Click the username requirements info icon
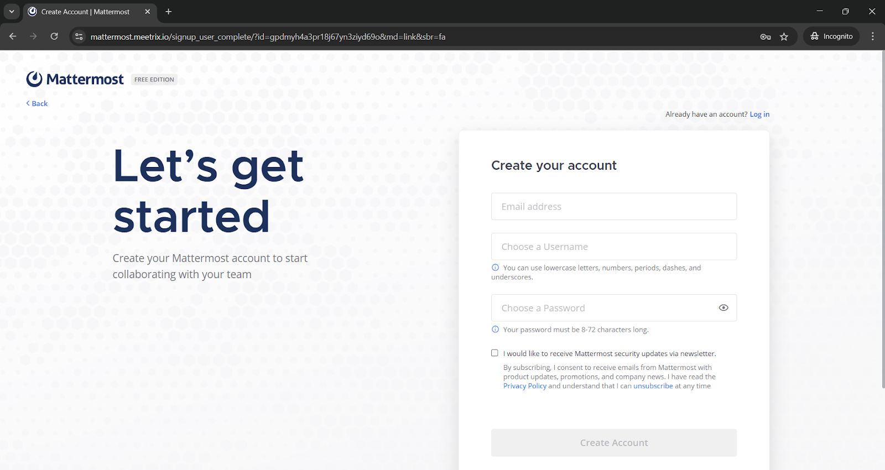This screenshot has width=885, height=470. coord(494,267)
